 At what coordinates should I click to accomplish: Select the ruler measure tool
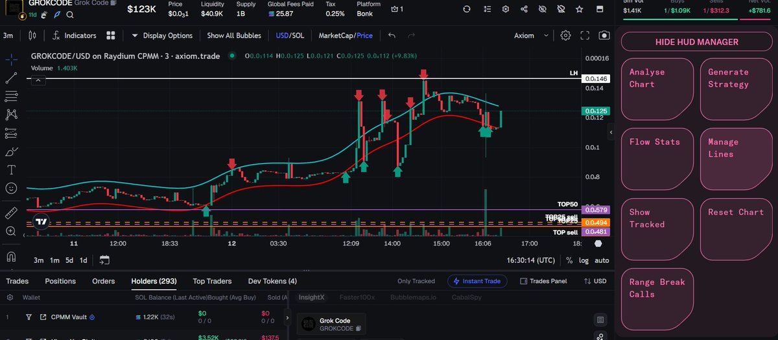click(x=11, y=212)
